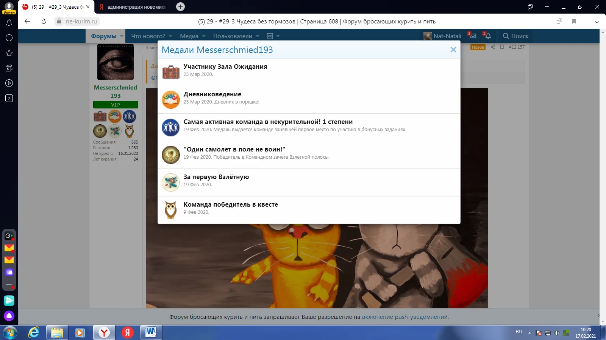Image resolution: width=606 pixels, height=340 pixels.
Task: Close the Медали Messerschmied193 dialog
Action: click(x=453, y=49)
